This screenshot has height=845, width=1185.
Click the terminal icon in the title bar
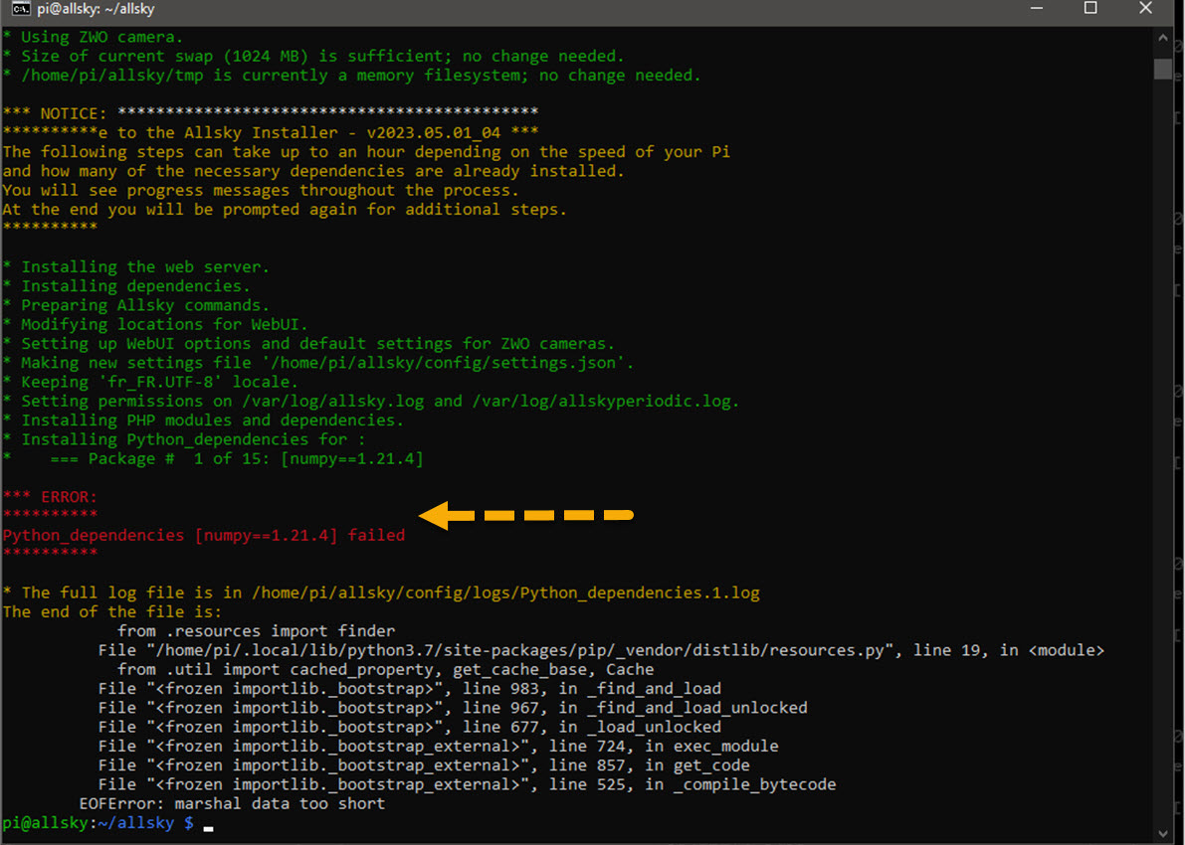click(x=20, y=9)
